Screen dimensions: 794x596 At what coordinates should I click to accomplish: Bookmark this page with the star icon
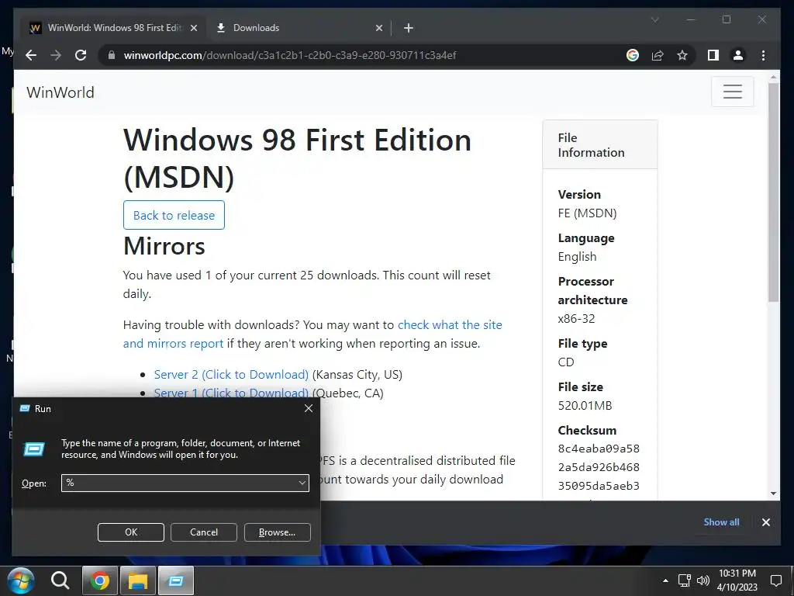[682, 55]
